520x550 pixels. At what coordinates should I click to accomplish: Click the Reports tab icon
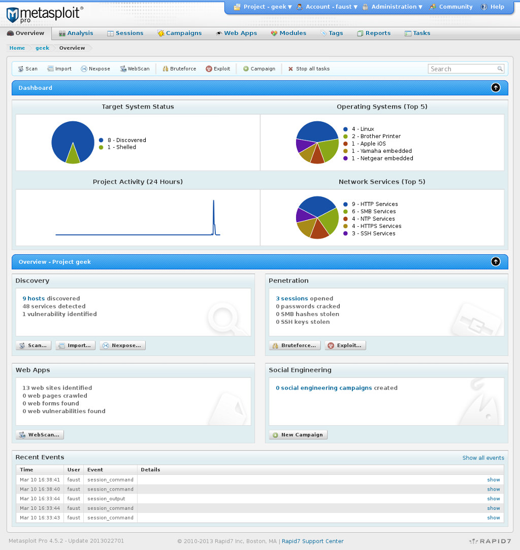click(x=360, y=33)
